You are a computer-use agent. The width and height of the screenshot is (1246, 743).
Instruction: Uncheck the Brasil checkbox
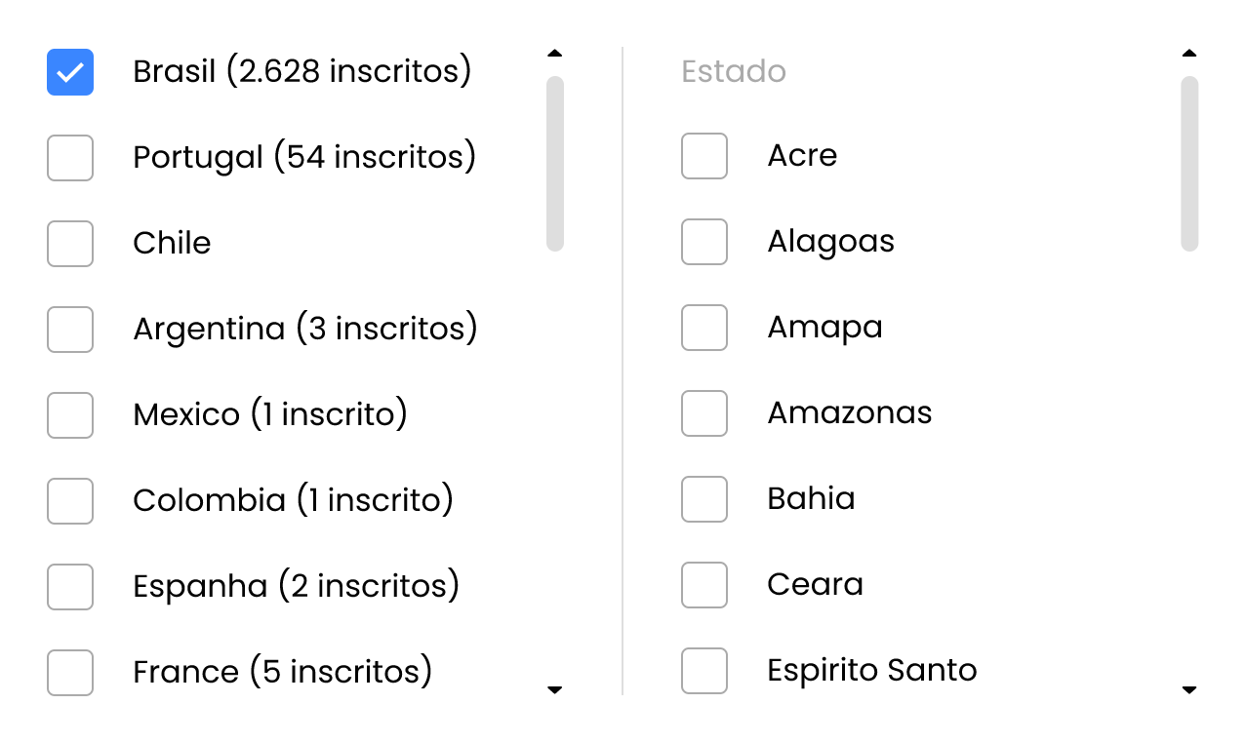[x=69, y=72]
